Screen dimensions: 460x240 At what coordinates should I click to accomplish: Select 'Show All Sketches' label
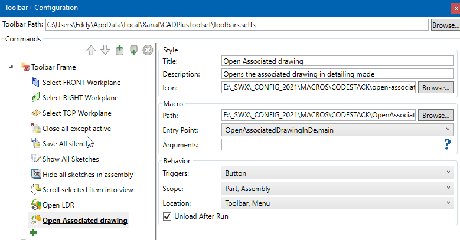(x=71, y=159)
